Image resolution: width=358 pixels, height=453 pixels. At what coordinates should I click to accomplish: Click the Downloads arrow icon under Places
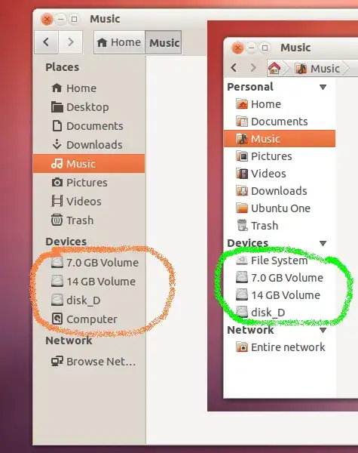point(57,144)
